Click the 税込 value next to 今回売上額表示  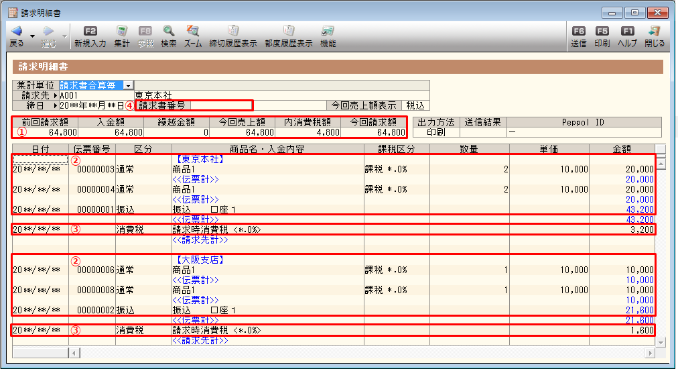click(x=415, y=105)
